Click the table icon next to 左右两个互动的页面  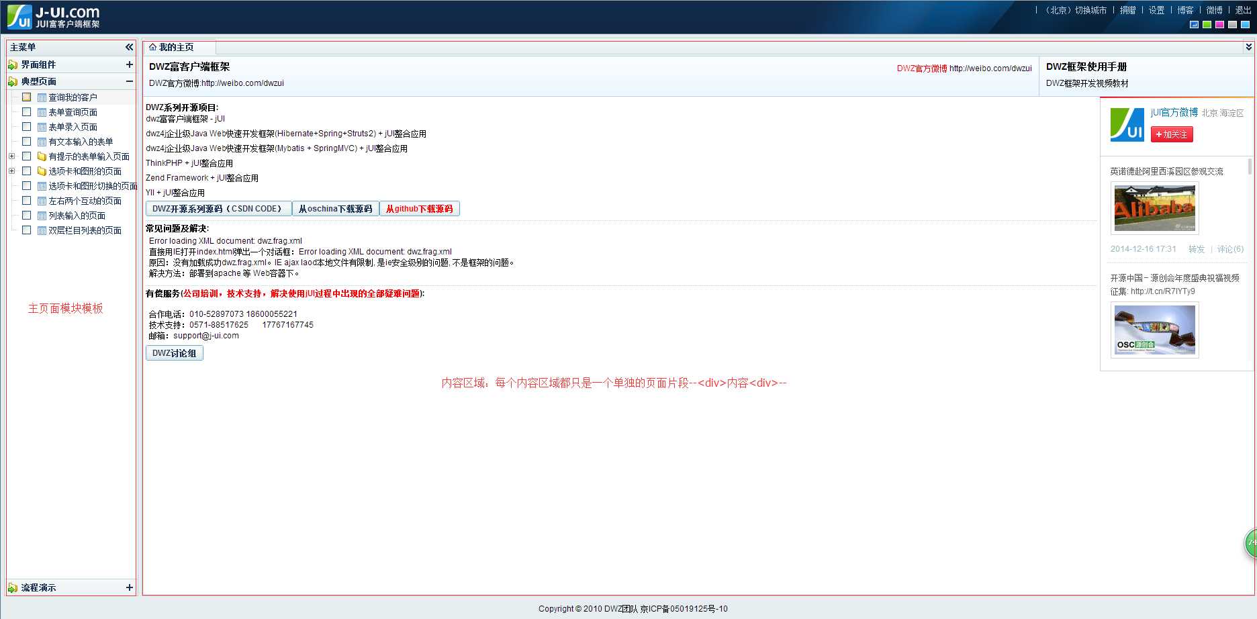coord(42,201)
